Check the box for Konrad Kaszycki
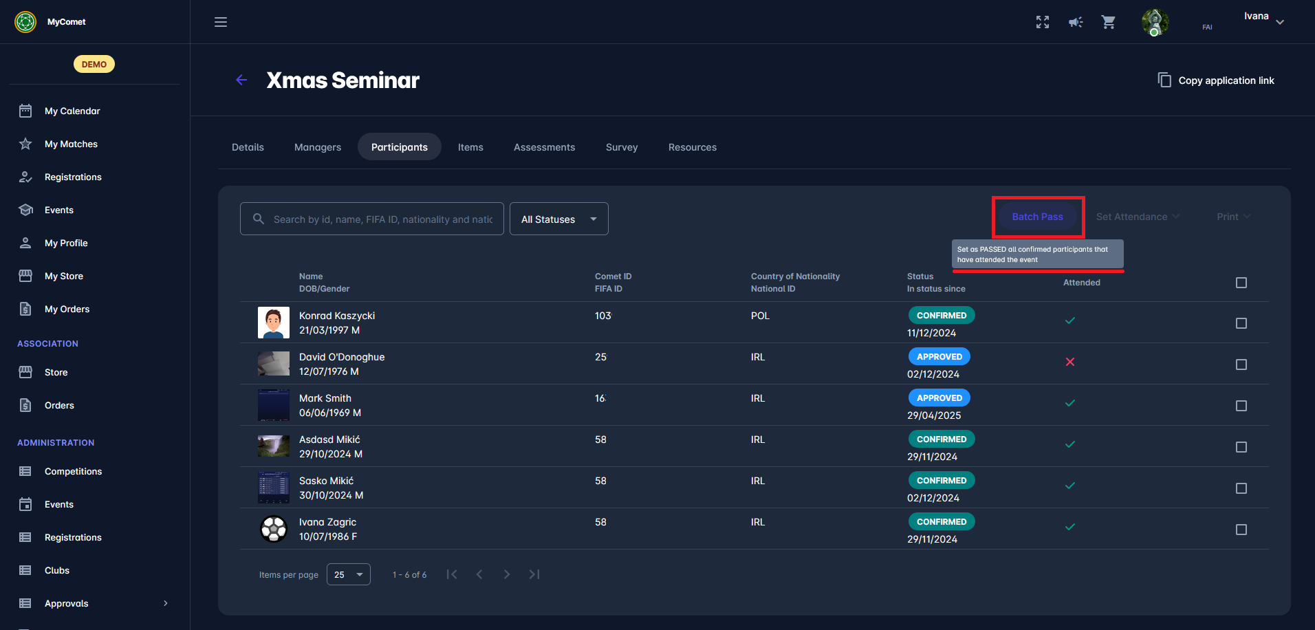Image resolution: width=1315 pixels, height=630 pixels. pyautogui.click(x=1241, y=323)
